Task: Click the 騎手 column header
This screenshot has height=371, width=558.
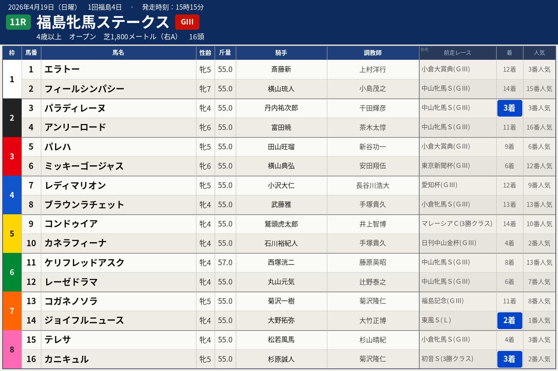Action: [281, 53]
